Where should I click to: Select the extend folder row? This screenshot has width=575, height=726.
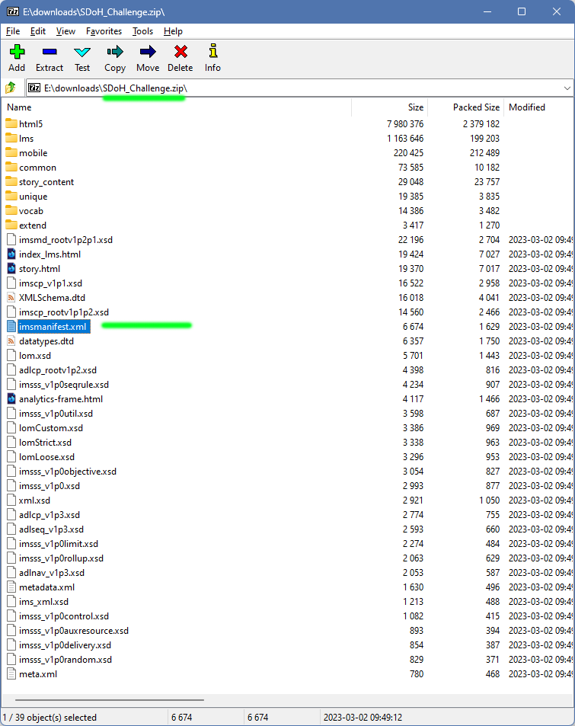(287, 225)
